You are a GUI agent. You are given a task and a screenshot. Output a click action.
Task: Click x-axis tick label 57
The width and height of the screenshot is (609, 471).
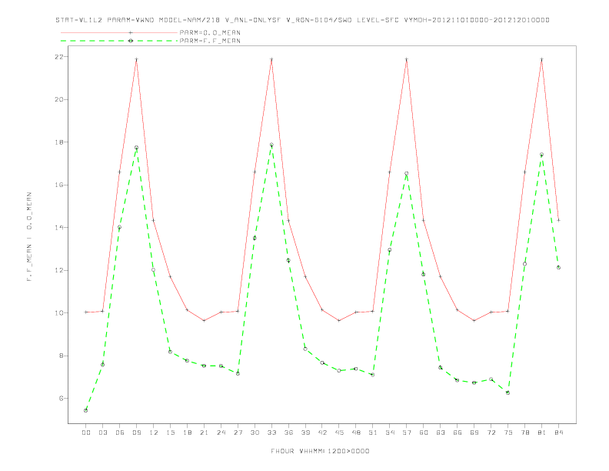click(x=407, y=433)
